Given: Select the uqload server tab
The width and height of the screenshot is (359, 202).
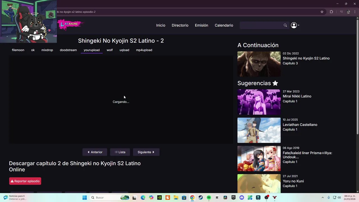Looking at the screenshot, I should pyautogui.click(x=124, y=50).
